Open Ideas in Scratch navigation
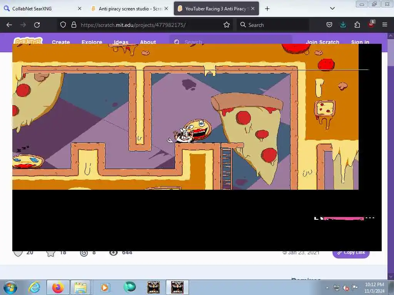 tap(121, 42)
